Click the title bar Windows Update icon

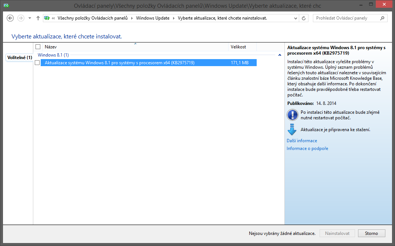pos(7,5)
